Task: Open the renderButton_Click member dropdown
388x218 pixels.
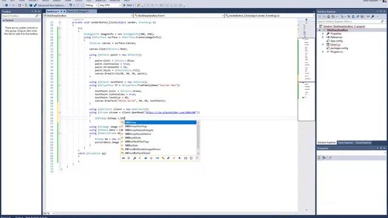Action: [x=270, y=16]
